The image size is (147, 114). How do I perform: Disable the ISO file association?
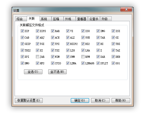83,31
